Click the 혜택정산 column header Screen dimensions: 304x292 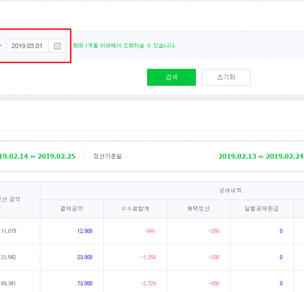tap(198, 209)
